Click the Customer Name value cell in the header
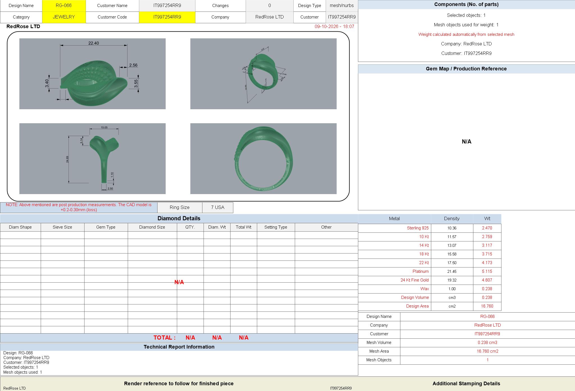The width and height of the screenshot is (575, 391). pyautogui.click(x=167, y=6)
